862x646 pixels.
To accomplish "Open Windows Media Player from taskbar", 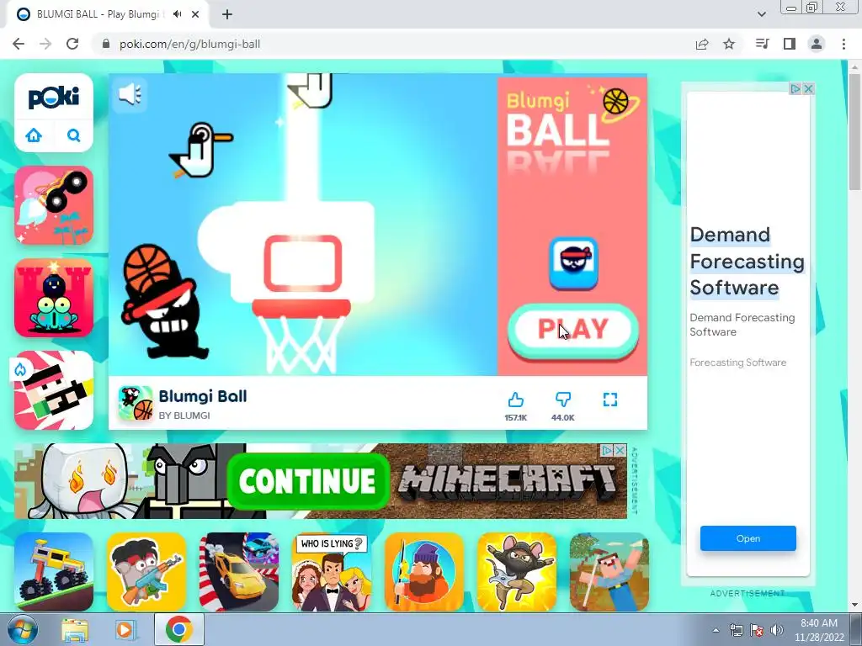I will point(125,630).
